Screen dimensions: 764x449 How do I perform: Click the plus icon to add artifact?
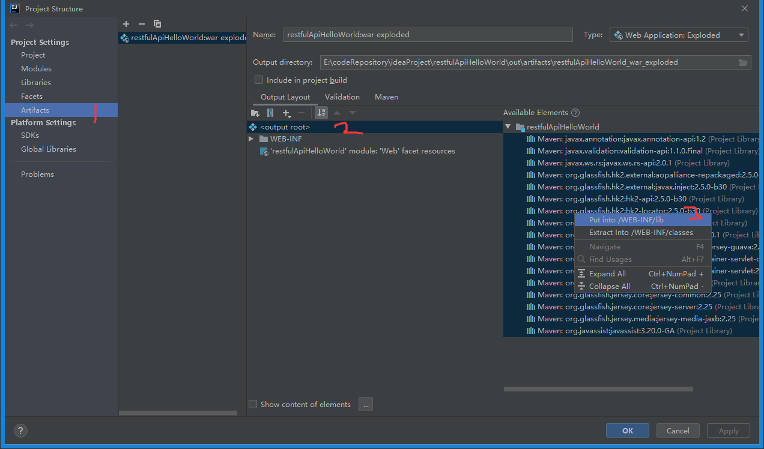[126, 24]
